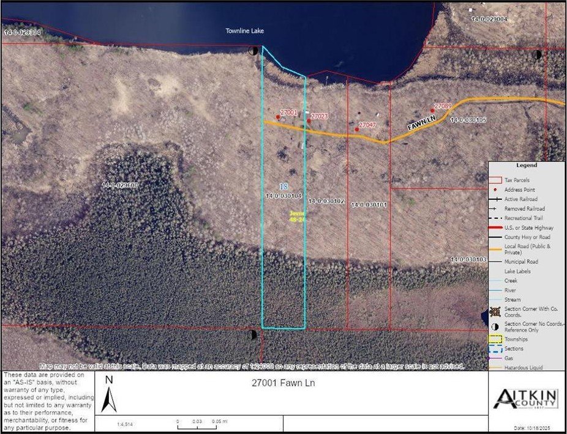This screenshot has width=567, height=434.
Task: Click the section corner marker at the lake shore
Action: [252, 51]
